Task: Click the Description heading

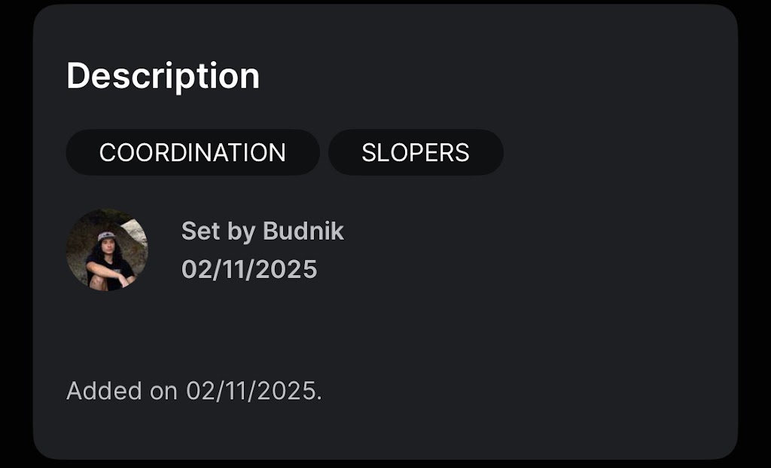Action: click(x=163, y=76)
